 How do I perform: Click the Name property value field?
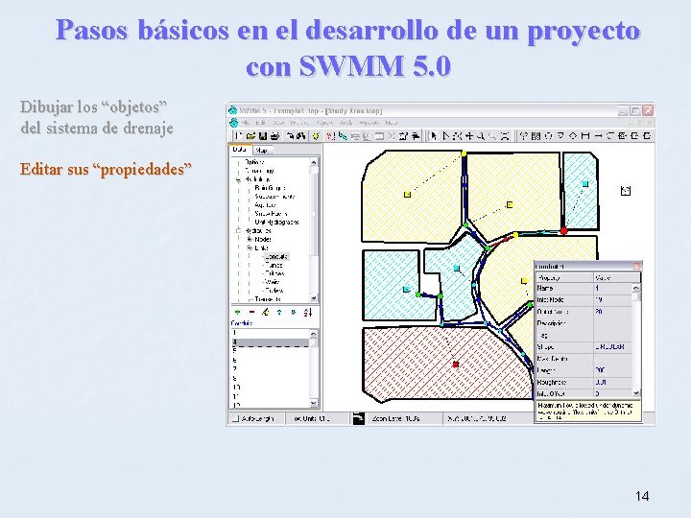[612, 288]
